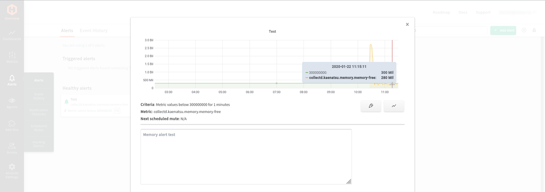Viewport: 545px width, 192px height.
Task: Click the Memory alert test description field
Action: [246, 157]
